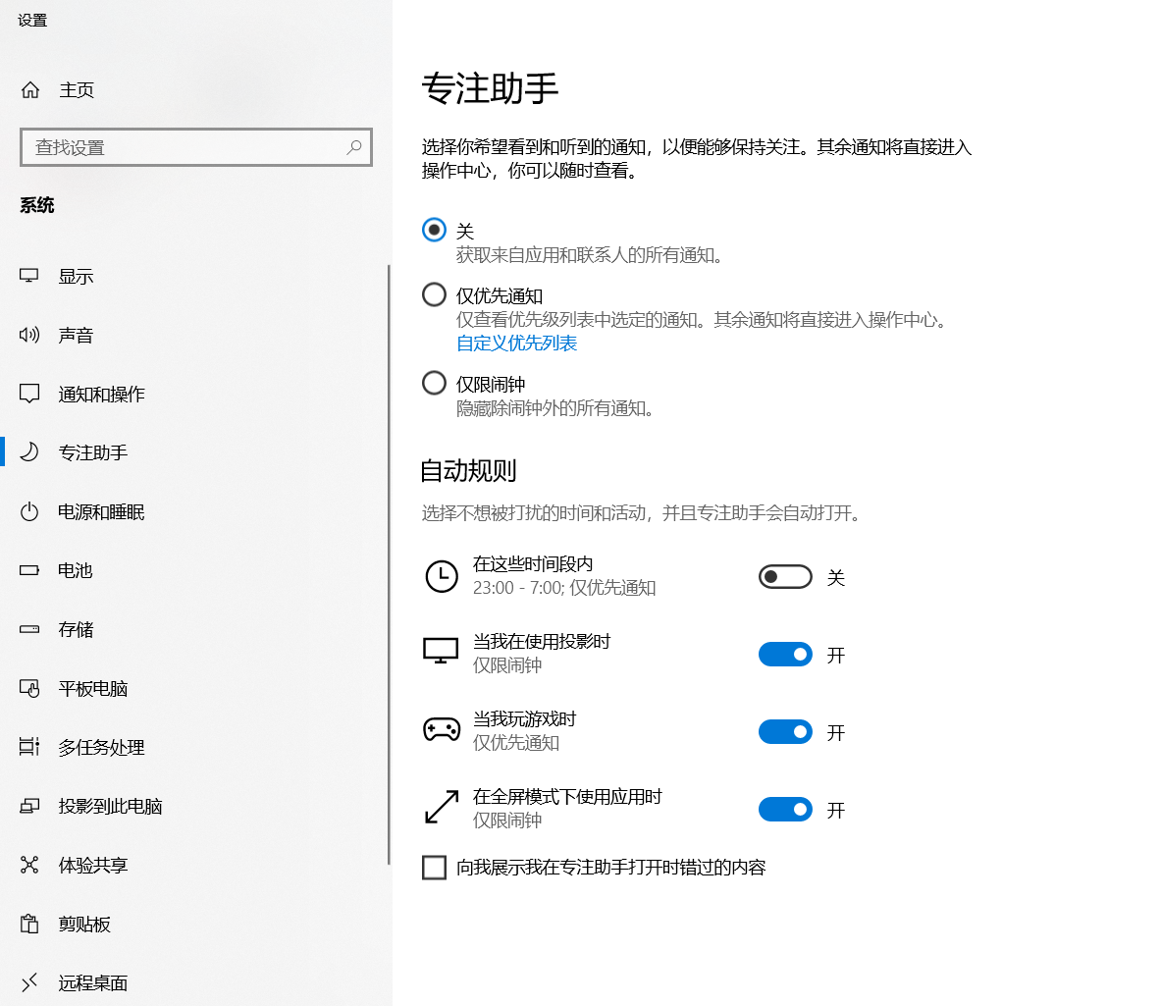Click the full-screen arrow icon

(x=442, y=807)
